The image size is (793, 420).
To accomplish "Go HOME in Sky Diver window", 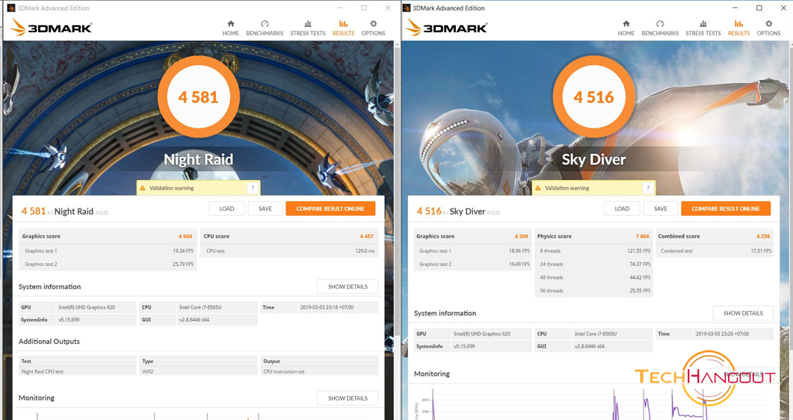I will click(626, 28).
